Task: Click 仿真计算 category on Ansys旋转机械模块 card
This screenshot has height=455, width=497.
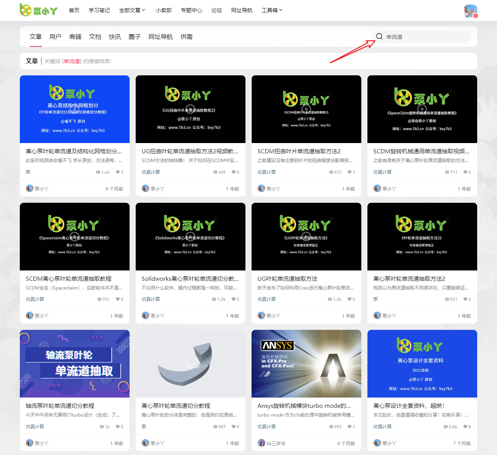Action: 266,427
